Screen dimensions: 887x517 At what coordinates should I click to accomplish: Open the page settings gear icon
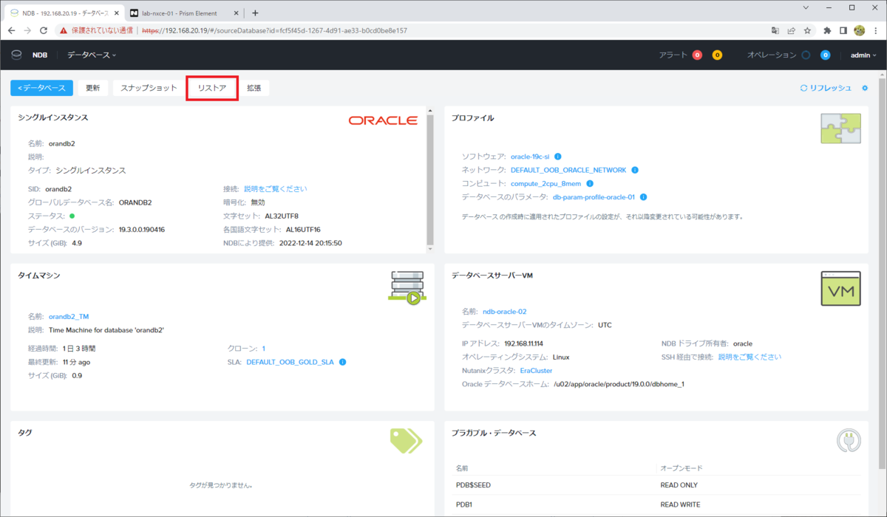(865, 88)
